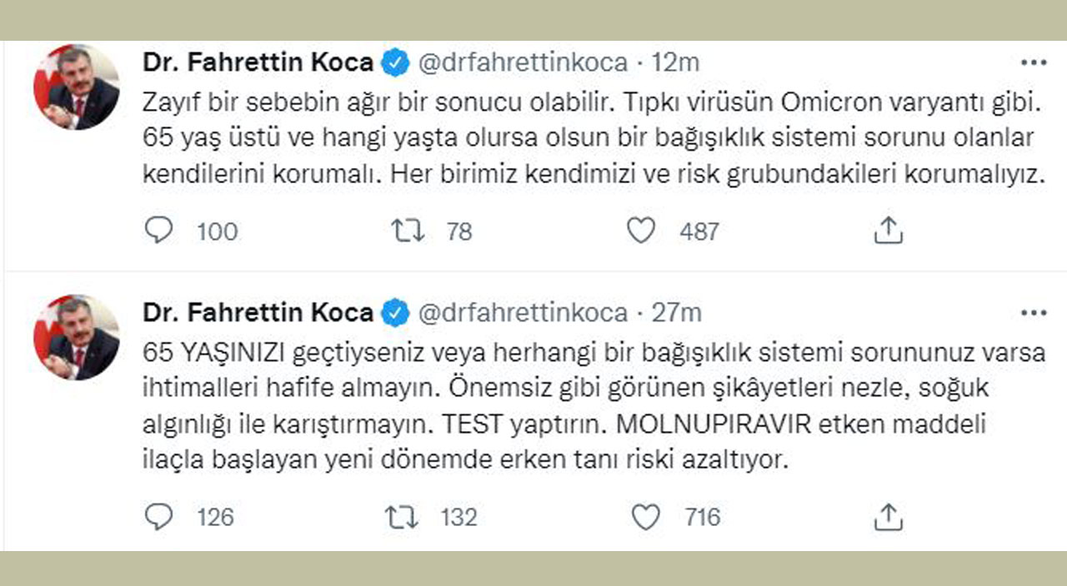Open the Dr. Fahrettin Koca name on the second tweet
This screenshot has width=1067, height=586.
(x=258, y=313)
